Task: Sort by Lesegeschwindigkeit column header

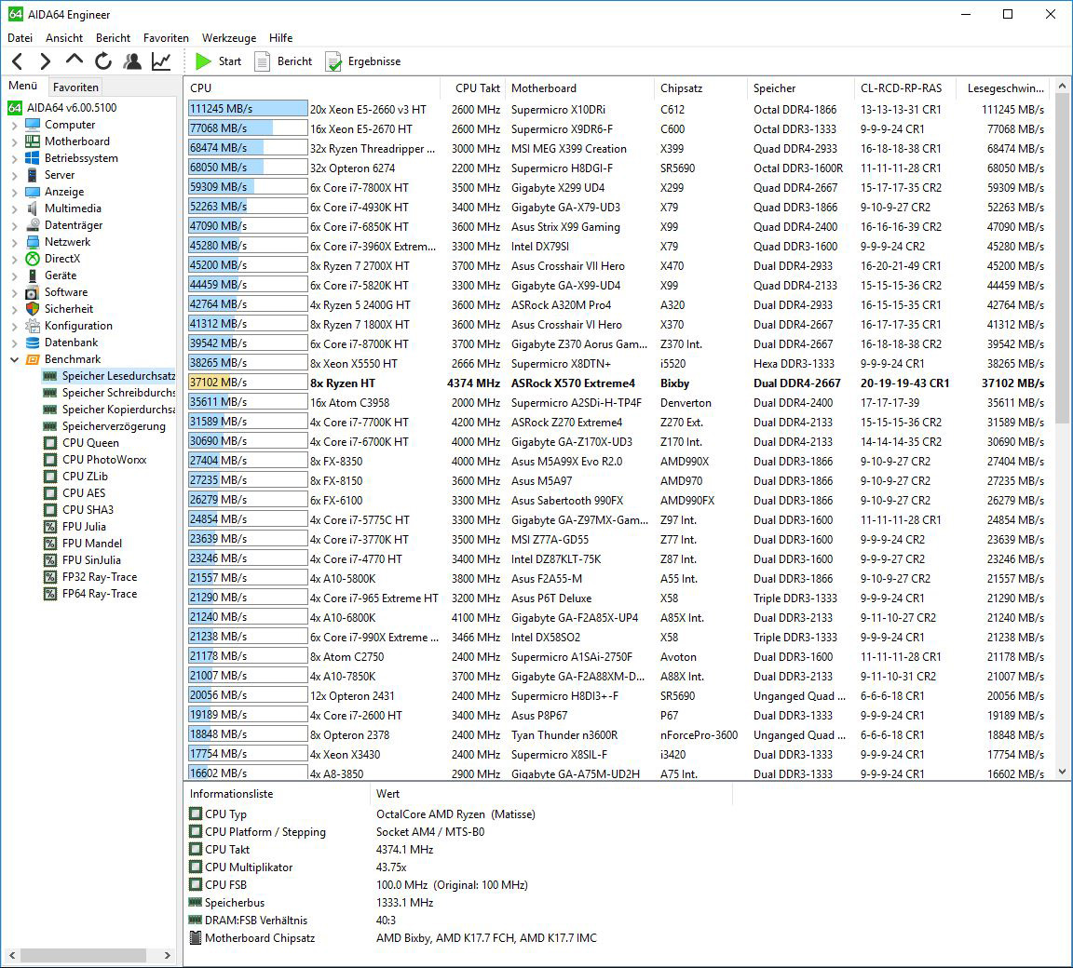Action: click(x=1005, y=88)
